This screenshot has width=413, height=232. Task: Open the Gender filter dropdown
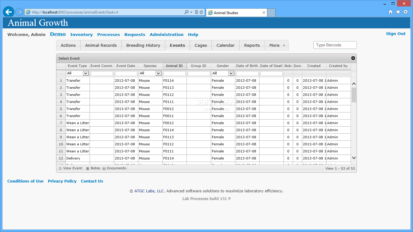pos(223,73)
